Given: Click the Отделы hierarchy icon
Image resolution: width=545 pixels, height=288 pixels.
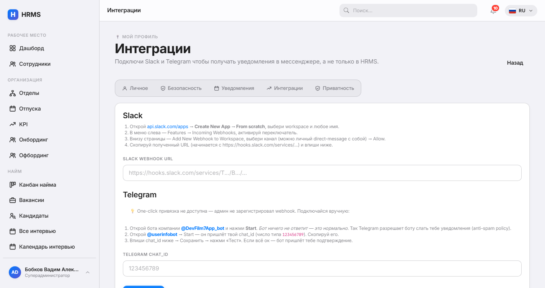Looking at the screenshot, I should click(13, 93).
